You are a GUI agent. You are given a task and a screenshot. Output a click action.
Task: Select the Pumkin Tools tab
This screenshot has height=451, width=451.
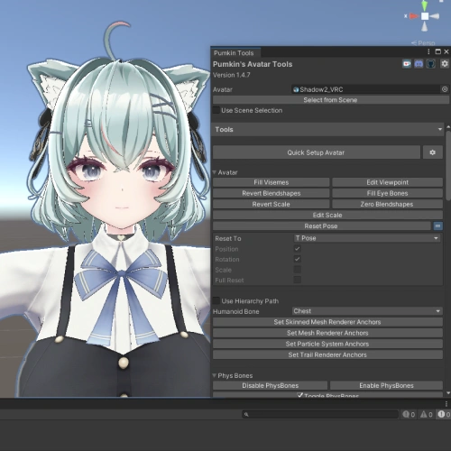[x=234, y=53]
